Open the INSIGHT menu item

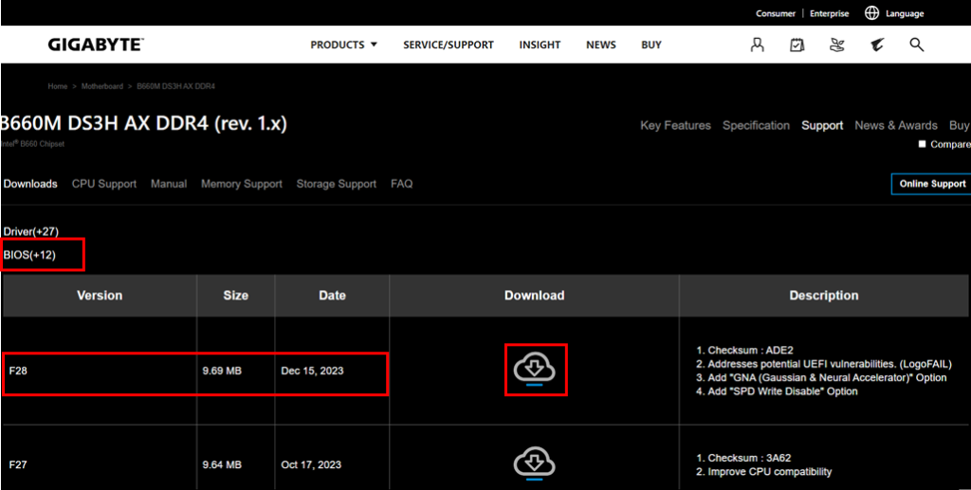click(540, 45)
